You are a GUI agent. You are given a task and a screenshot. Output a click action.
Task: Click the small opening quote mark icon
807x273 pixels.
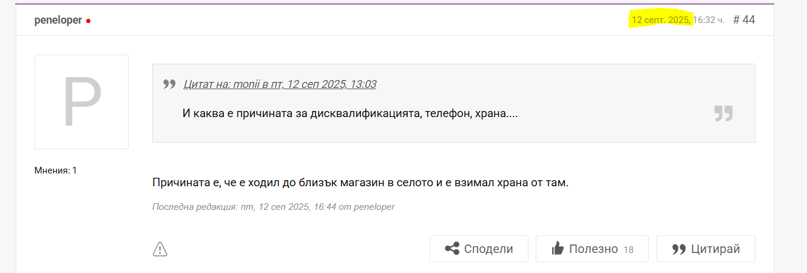click(169, 84)
